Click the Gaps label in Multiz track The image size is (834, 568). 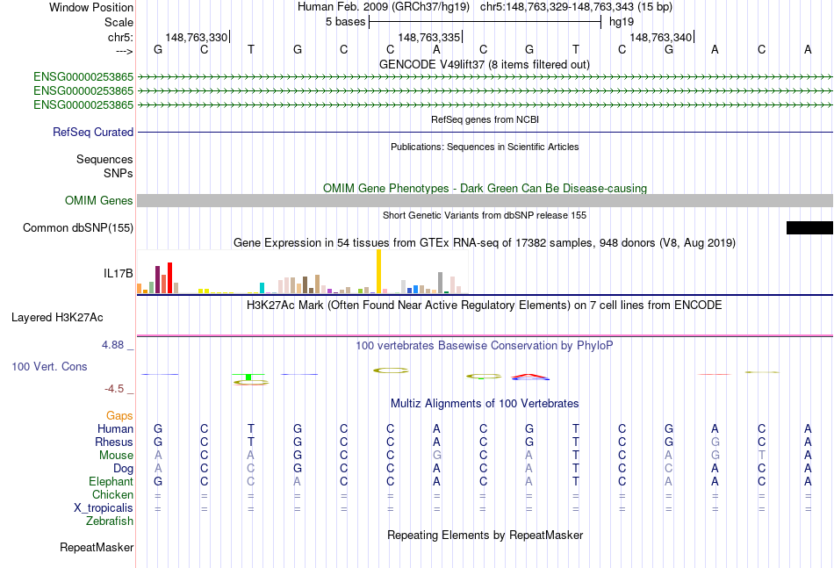coord(119,415)
